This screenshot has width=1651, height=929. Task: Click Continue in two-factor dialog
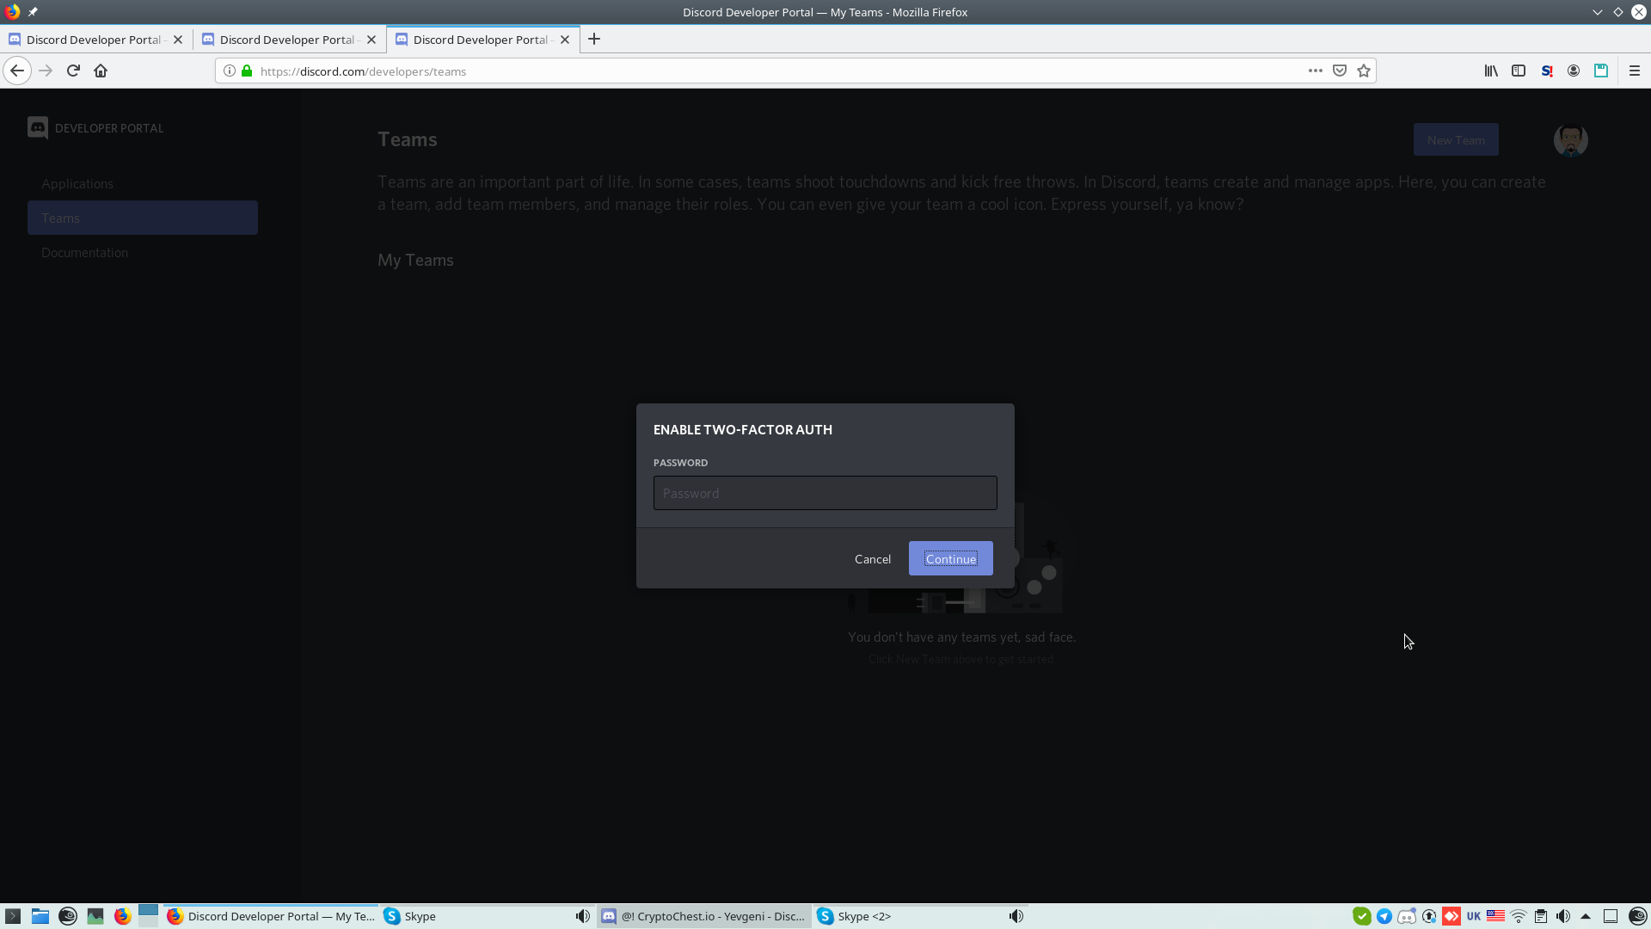[950, 558]
